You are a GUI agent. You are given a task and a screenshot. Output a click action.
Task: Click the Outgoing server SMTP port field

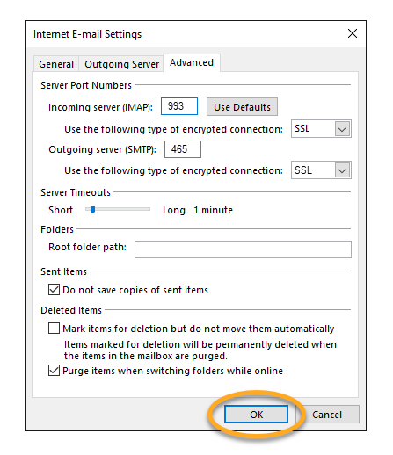click(183, 149)
